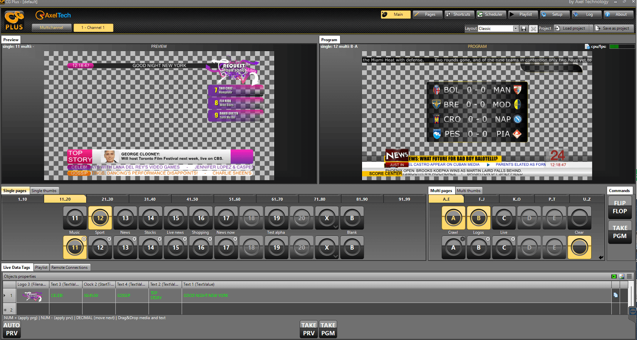Click the AUTO PRV button
Image resolution: width=637 pixels, height=340 pixels.
tap(12, 329)
